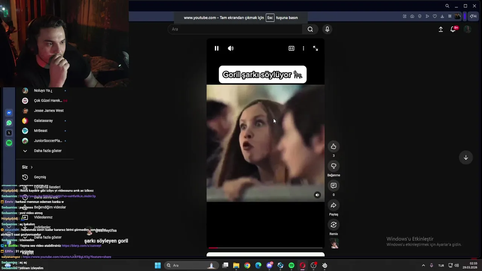Start voice search with the microphone icon
The image size is (482, 271).
(x=327, y=29)
